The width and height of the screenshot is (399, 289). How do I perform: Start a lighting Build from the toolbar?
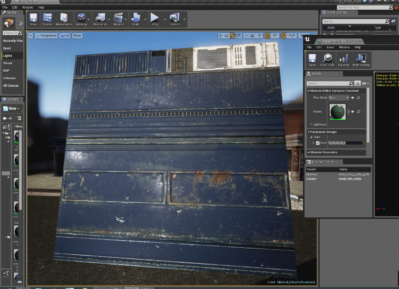pos(136,19)
